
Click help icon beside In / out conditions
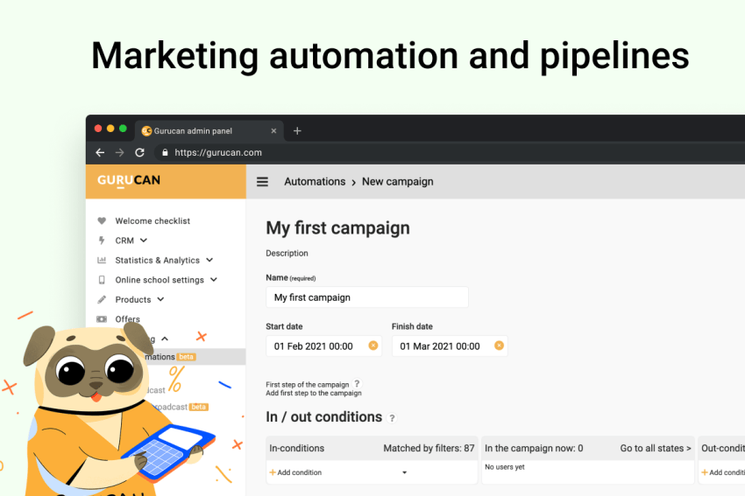pos(392,418)
